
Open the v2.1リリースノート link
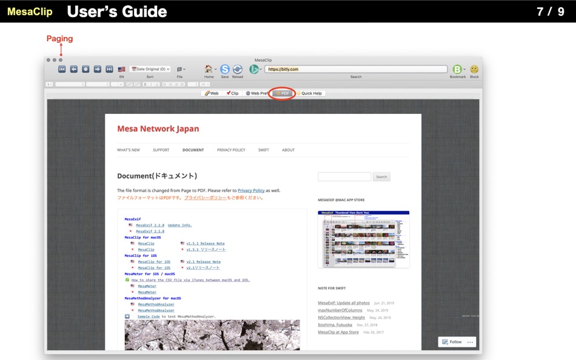[x=203, y=268]
